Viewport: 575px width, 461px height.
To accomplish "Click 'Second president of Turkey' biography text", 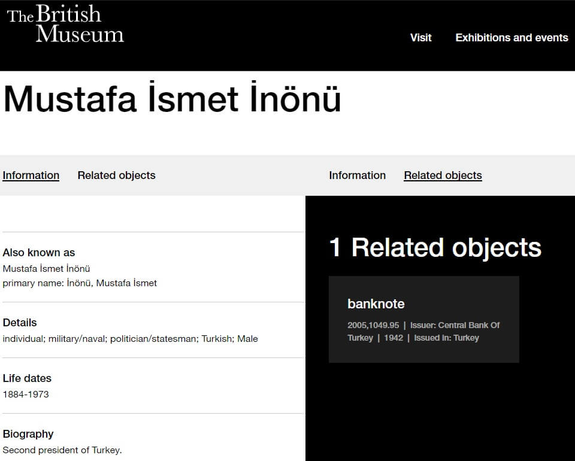I will (62, 450).
